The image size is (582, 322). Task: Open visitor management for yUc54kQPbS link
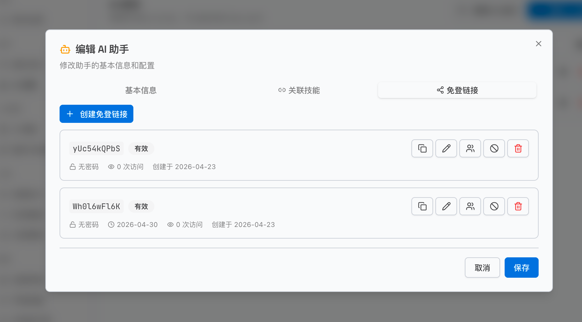click(470, 148)
